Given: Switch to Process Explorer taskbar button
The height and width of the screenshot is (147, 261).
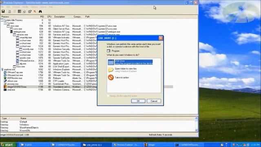Looking at the screenshot, I should coord(127,145).
